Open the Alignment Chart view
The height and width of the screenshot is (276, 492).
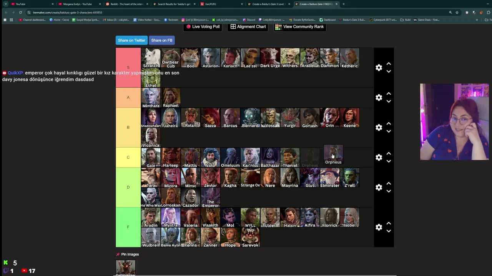(x=248, y=27)
